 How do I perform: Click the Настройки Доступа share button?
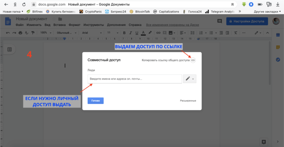point(247,21)
